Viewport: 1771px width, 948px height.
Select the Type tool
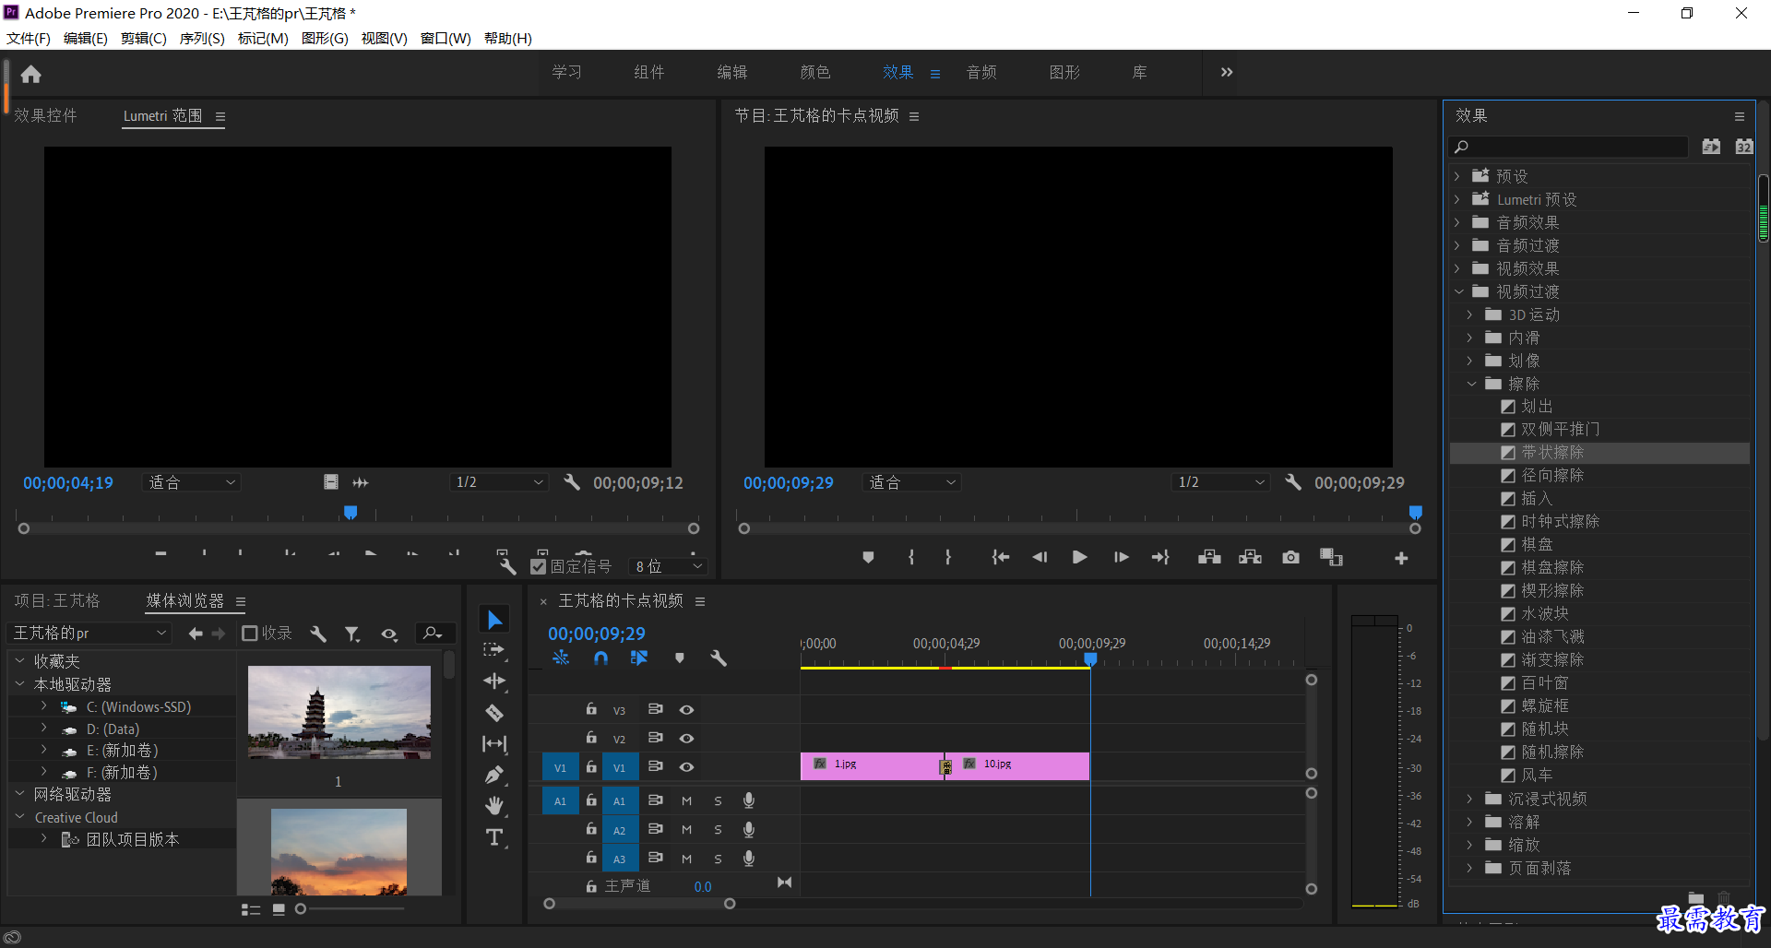pyautogui.click(x=494, y=837)
